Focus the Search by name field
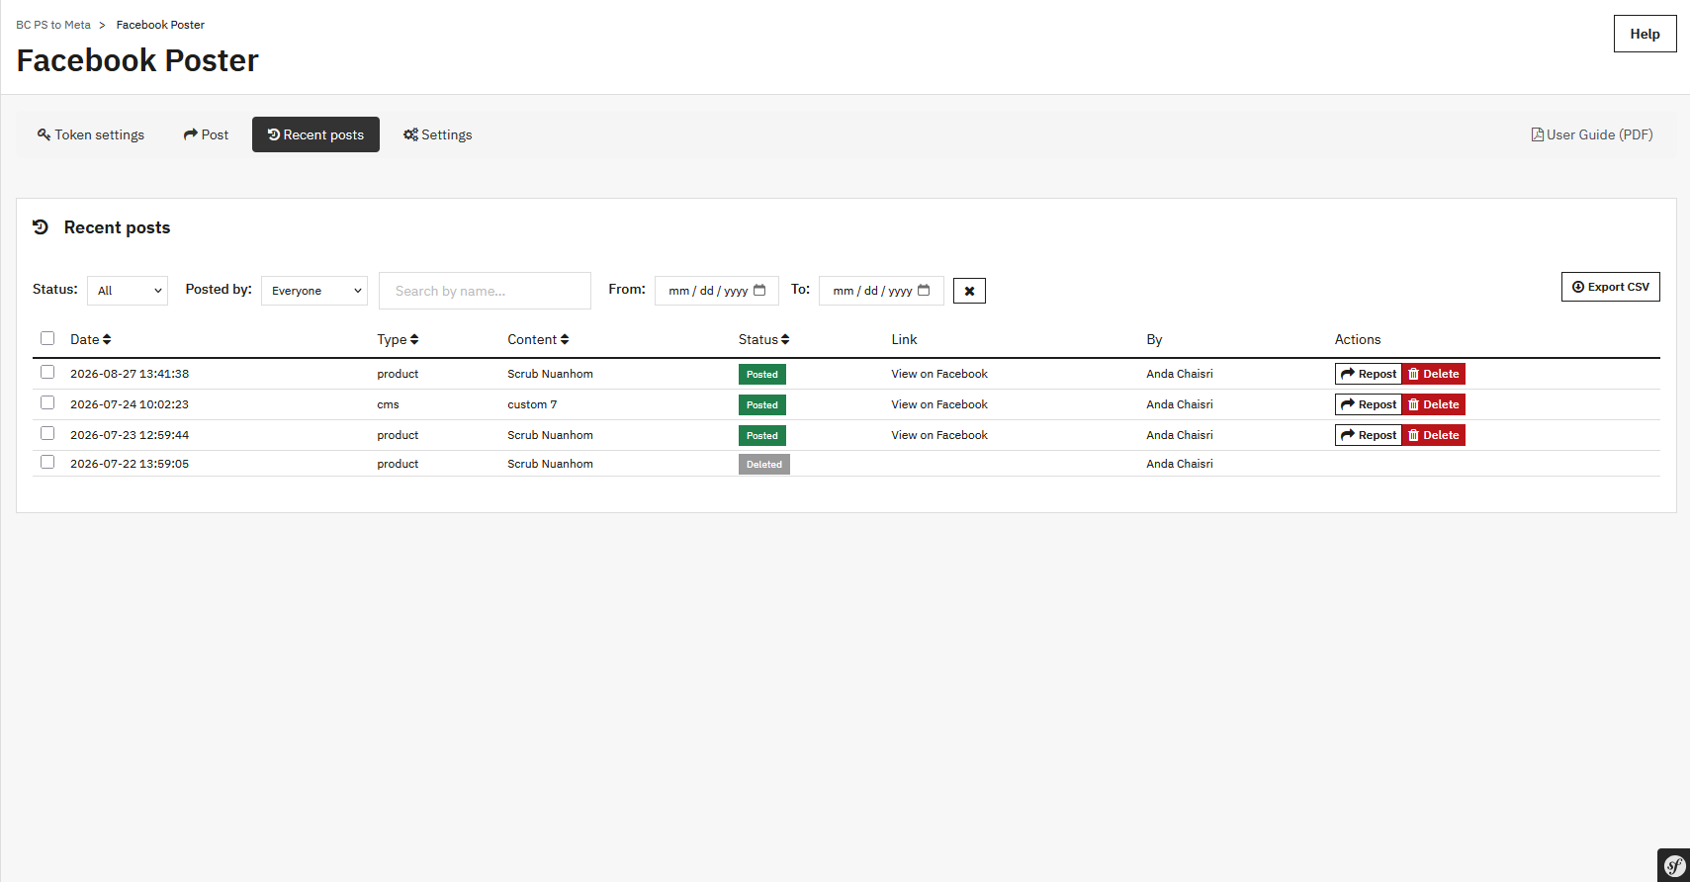 pyautogui.click(x=485, y=291)
